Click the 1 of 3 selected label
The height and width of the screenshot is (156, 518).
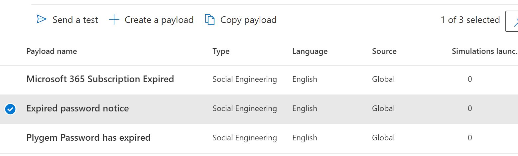pos(470,20)
